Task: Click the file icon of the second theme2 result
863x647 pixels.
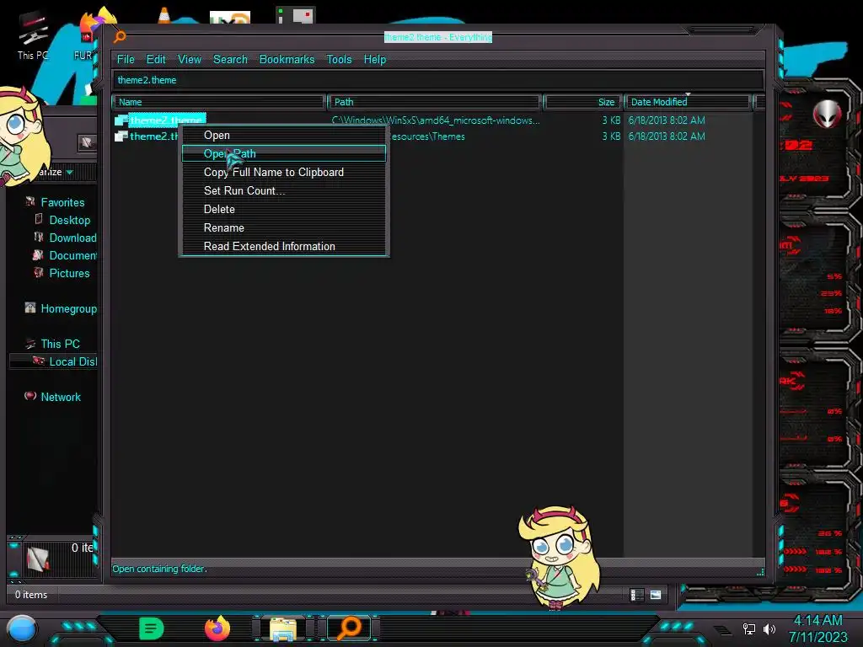Action: (x=121, y=136)
